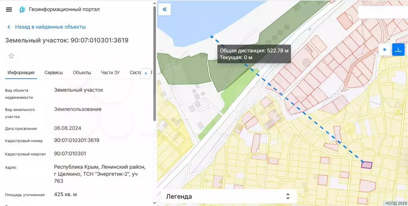Click the Общая дистанция 522.78 м tooltip

[x=254, y=54]
